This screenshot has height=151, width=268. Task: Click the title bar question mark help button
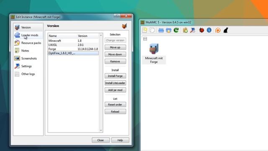click(x=117, y=16)
